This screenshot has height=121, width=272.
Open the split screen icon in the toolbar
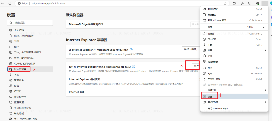tap(234, 3)
